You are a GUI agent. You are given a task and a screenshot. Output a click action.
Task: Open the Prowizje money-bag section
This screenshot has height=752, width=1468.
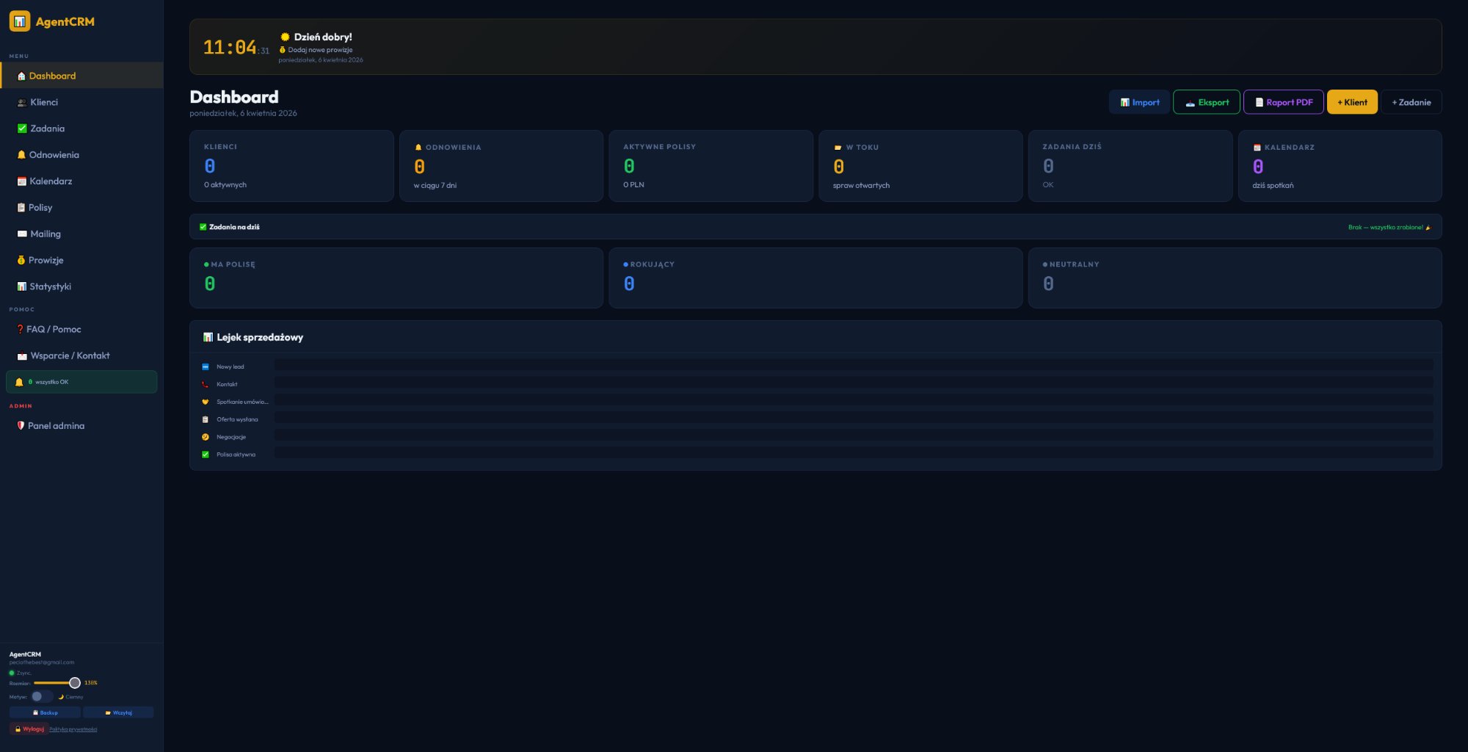pyautogui.click(x=46, y=260)
